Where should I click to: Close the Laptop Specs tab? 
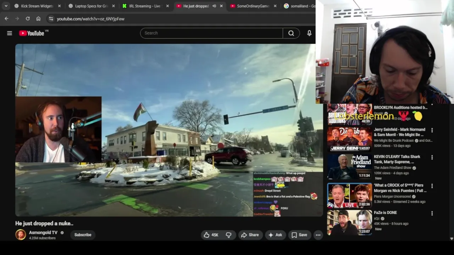(113, 6)
